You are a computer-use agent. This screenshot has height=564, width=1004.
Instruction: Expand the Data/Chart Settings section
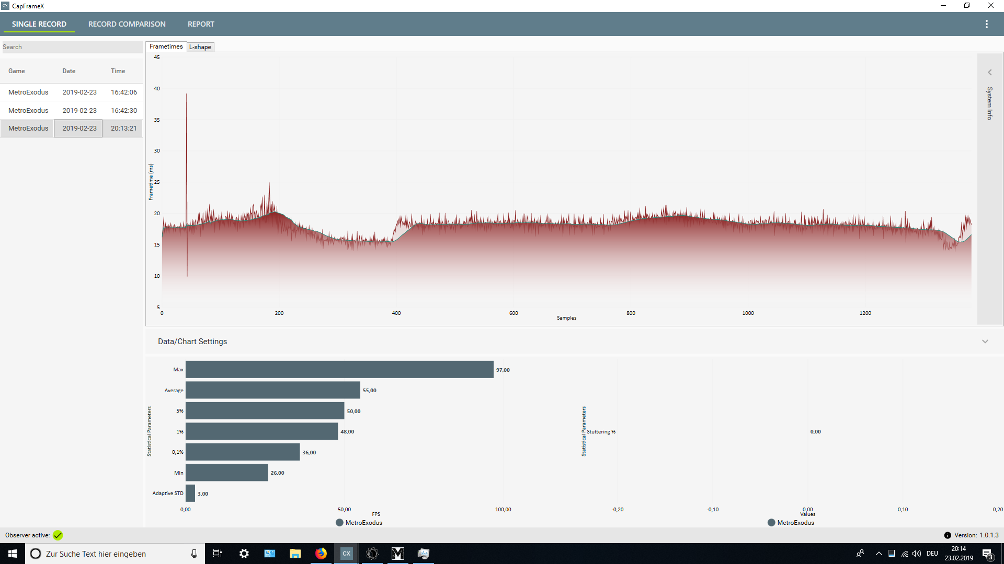[985, 342]
